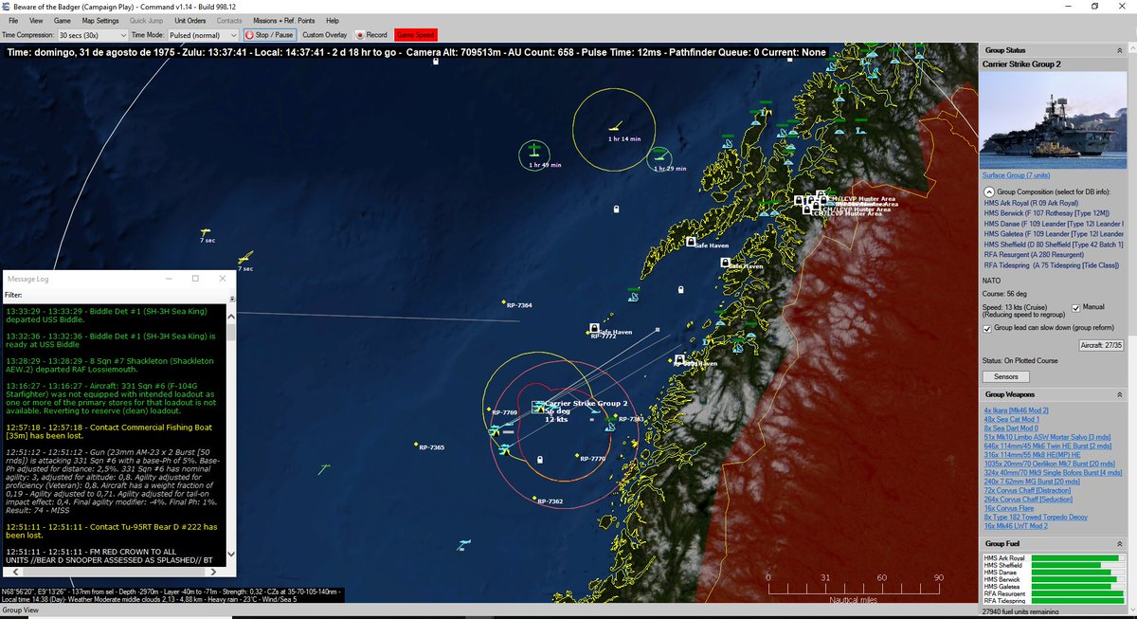Image resolution: width=1137 pixels, height=619 pixels.
Task: Open the 48x Sea Cat Mod 1 link
Action: point(1012,419)
